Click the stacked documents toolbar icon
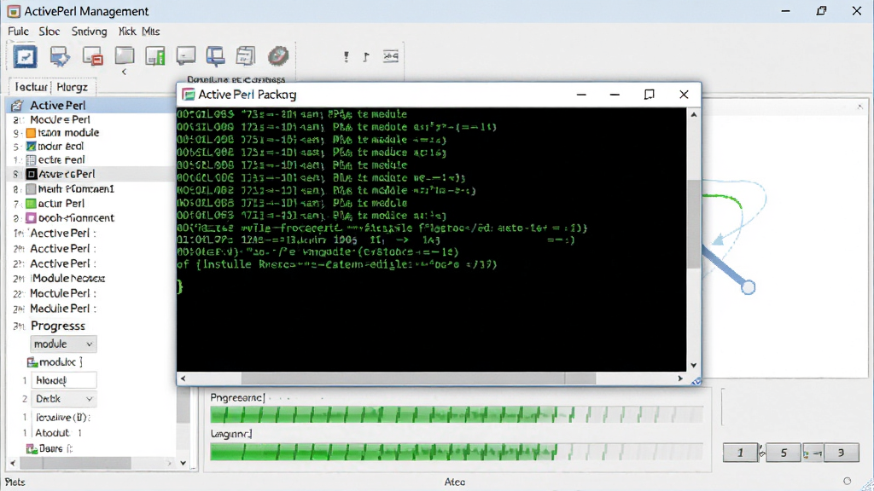Screen dimensions: 874x491 245,56
